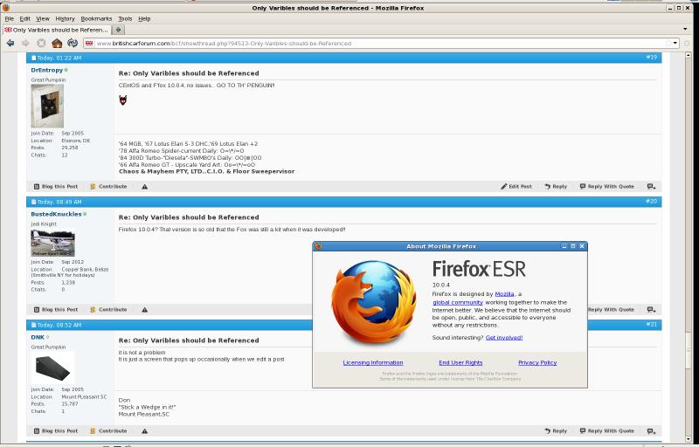Open the History menu
The height and width of the screenshot is (447, 699).
(x=66, y=18)
